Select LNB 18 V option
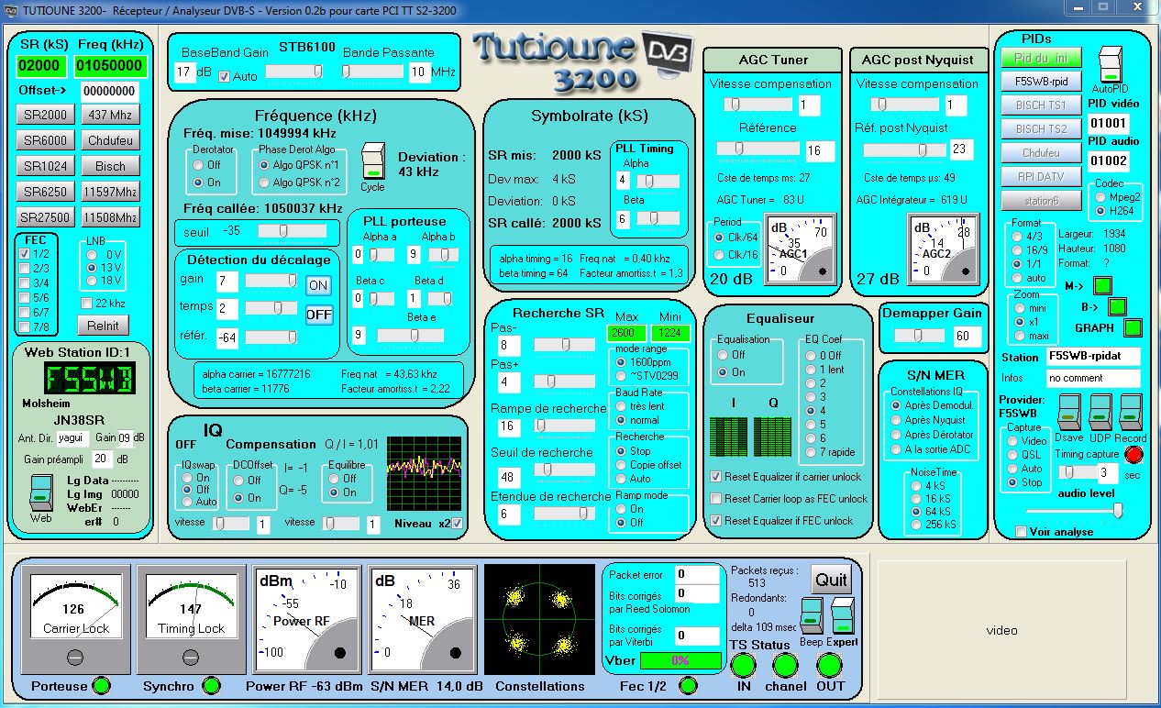The image size is (1161, 708). tap(91, 282)
